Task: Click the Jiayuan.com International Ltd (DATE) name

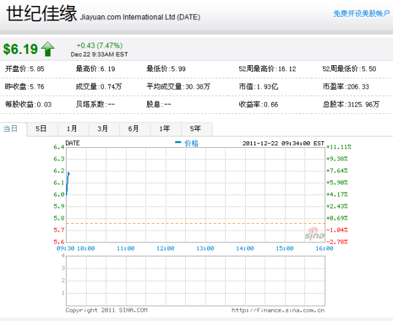Action: pyautogui.click(x=140, y=17)
